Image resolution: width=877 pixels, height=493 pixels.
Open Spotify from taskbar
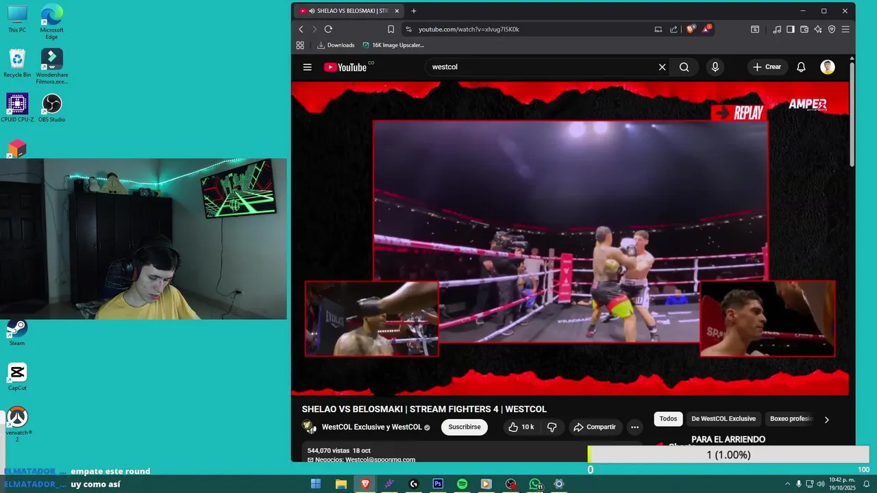(x=462, y=484)
